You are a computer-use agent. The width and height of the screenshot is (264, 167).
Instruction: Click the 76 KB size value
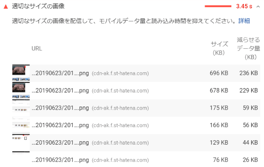pyautogui.click(x=220, y=160)
